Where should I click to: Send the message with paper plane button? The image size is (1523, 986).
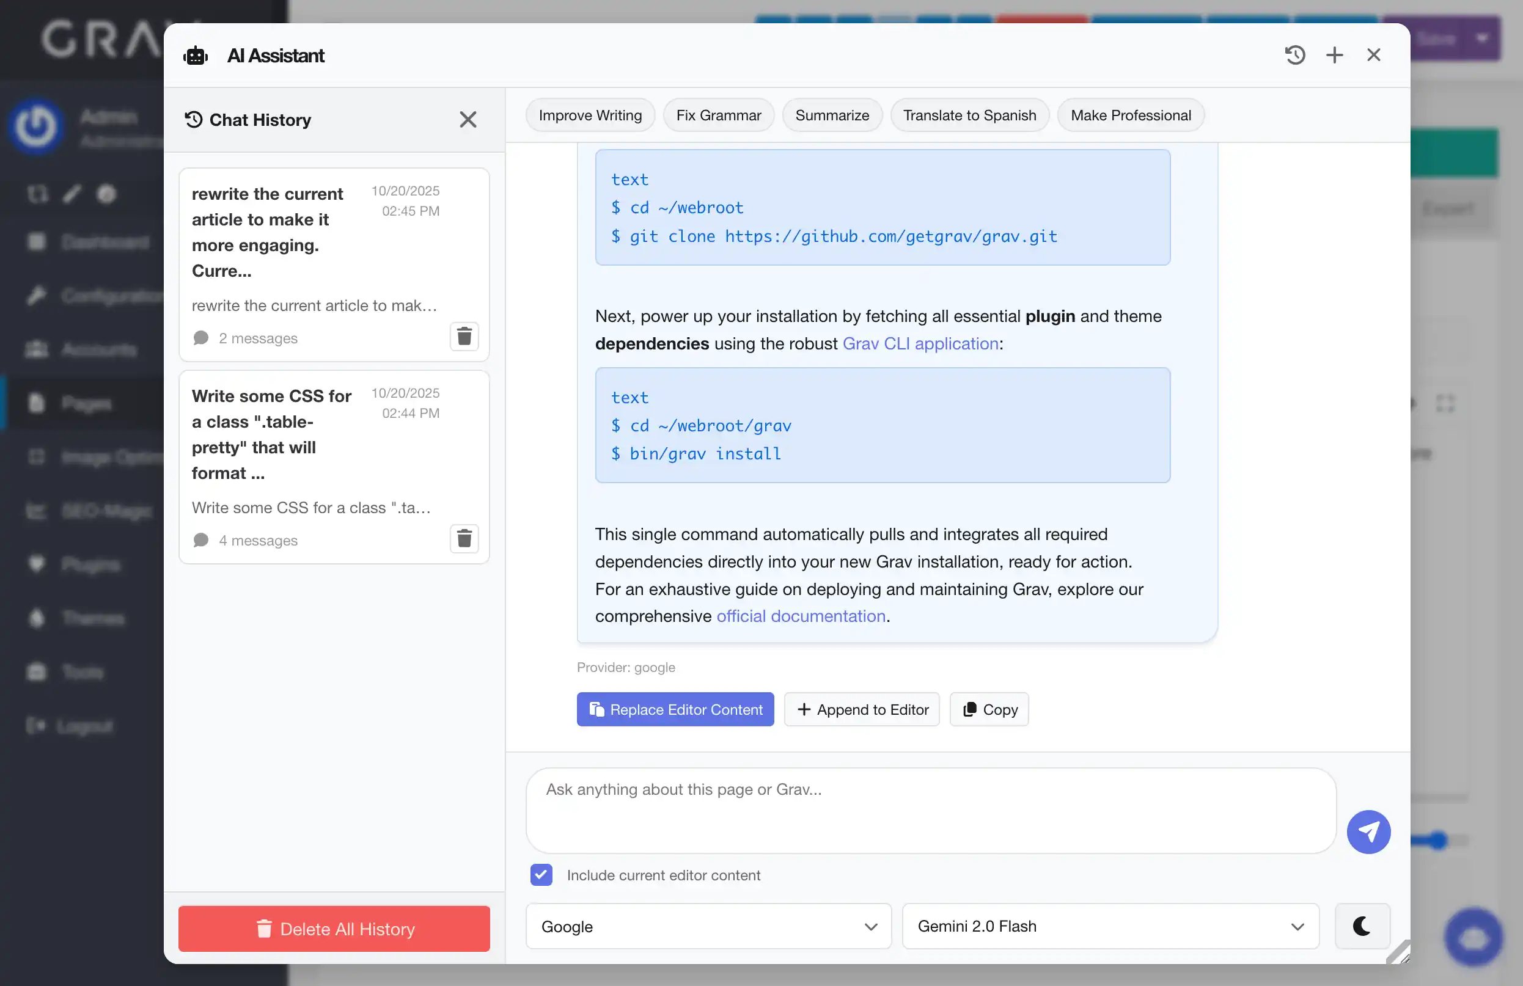point(1368,832)
